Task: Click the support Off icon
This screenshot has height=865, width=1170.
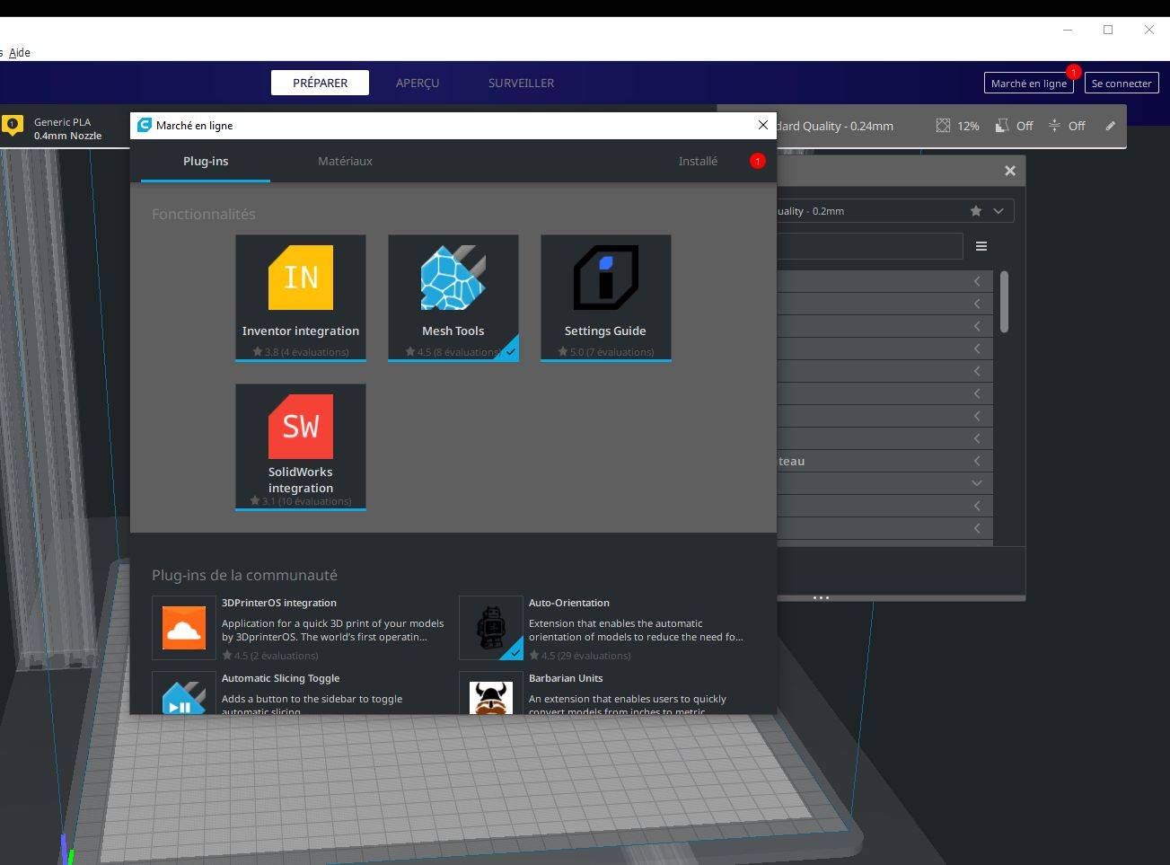Action: 1002,126
